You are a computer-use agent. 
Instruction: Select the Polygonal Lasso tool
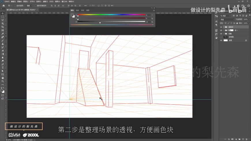click(x=3, y=20)
